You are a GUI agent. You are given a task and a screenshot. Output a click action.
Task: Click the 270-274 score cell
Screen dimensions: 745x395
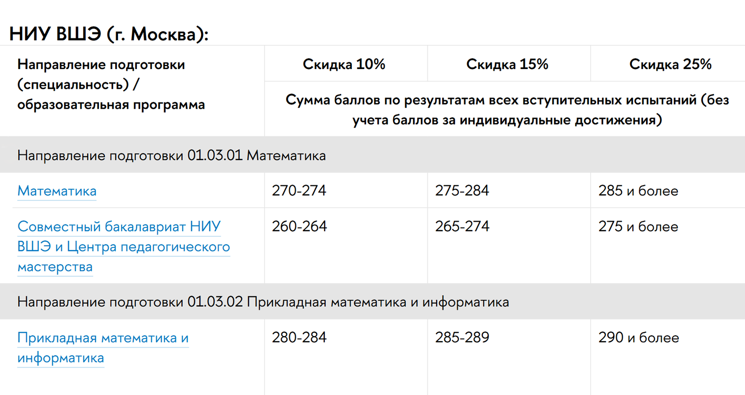299,190
